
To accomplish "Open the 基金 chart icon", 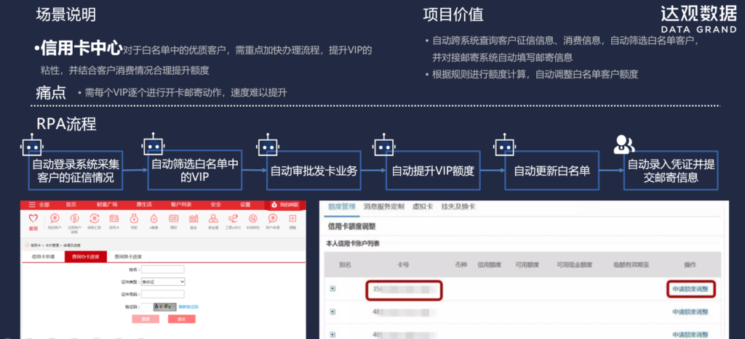I will point(193,219).
